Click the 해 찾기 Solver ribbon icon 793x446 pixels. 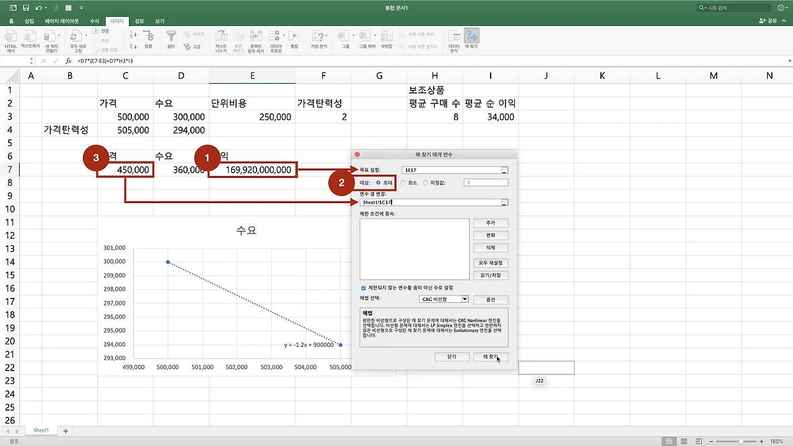(x=471, y=37)
